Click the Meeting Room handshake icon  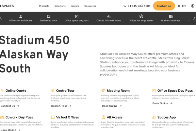(103, 91)
